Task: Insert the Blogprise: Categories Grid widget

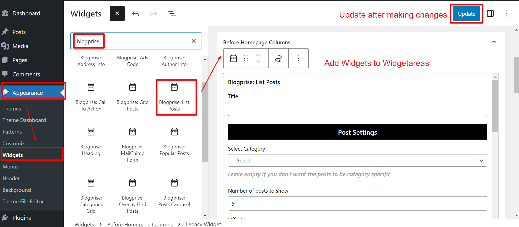Action: pyautogui.click(x=91, y=196)
